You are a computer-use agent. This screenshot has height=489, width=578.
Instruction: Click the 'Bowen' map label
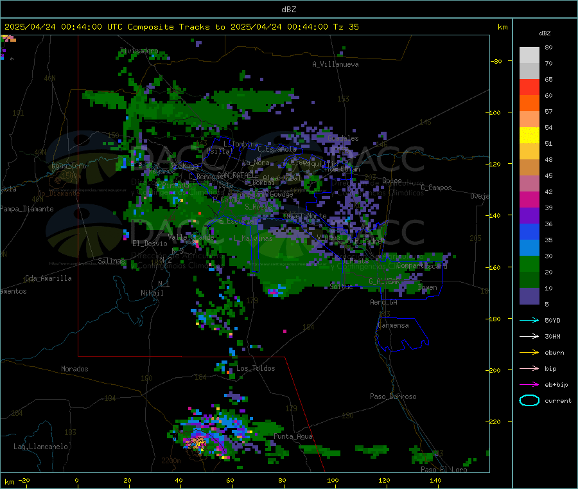click(427, 287)
